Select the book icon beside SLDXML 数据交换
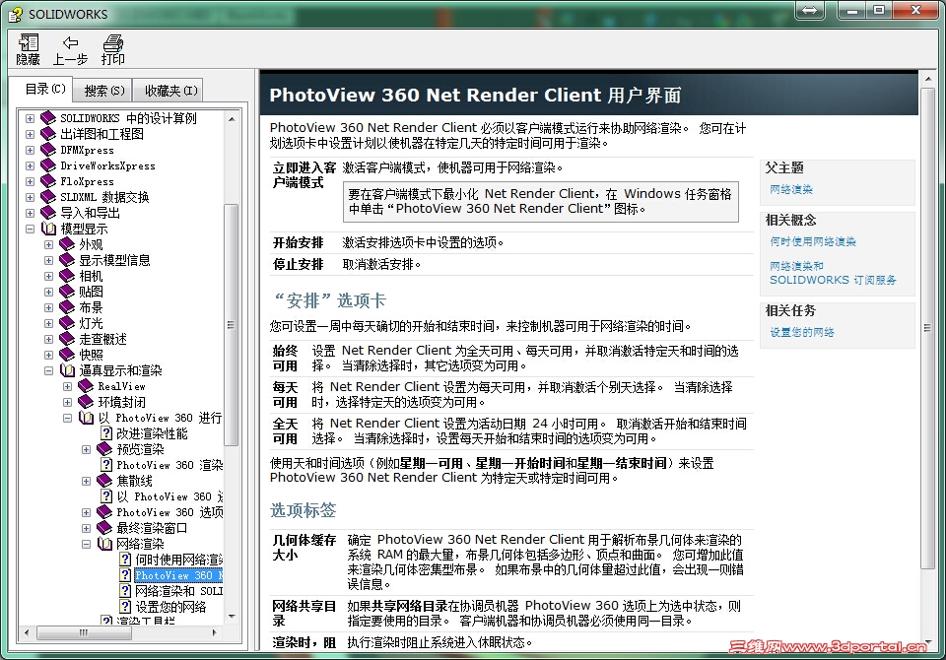 [48, 196]
